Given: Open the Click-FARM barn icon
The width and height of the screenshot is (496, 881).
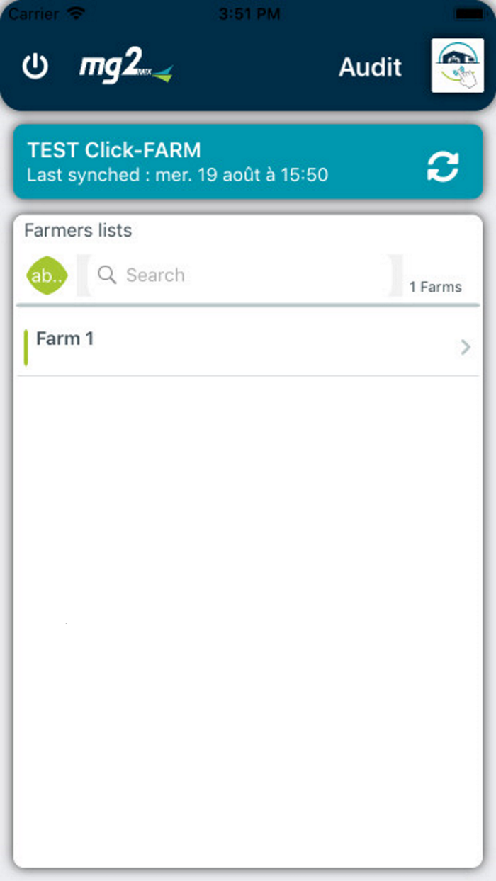Looking at the screenshot, I should (x=457, y=66).
